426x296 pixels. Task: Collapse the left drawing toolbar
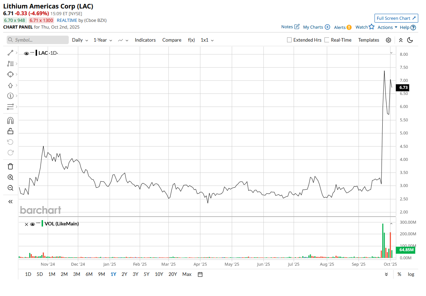(10, 201)
